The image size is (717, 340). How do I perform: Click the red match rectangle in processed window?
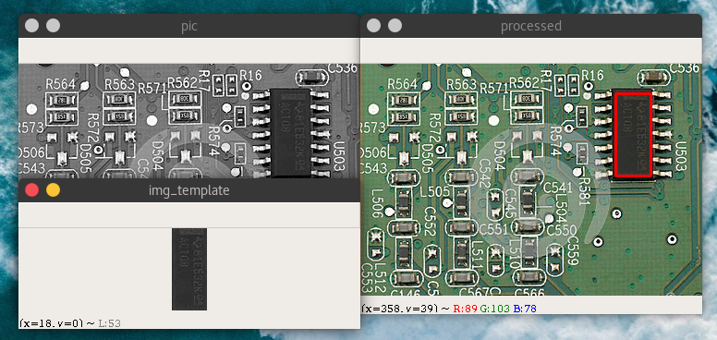(633, 134)
